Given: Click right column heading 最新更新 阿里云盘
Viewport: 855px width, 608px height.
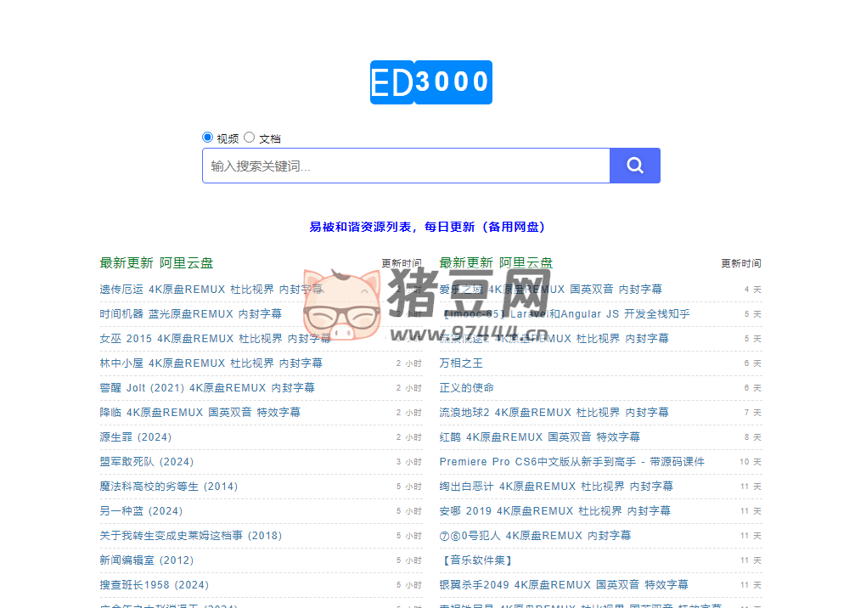Looking at the screenshot, I should click(496, 263).
